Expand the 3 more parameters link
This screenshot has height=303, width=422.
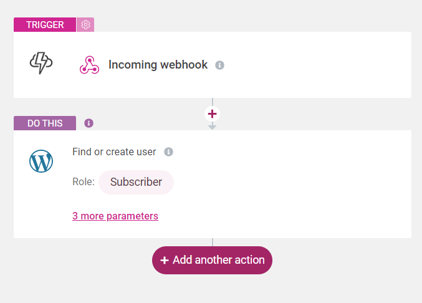[x=115, y=216]
